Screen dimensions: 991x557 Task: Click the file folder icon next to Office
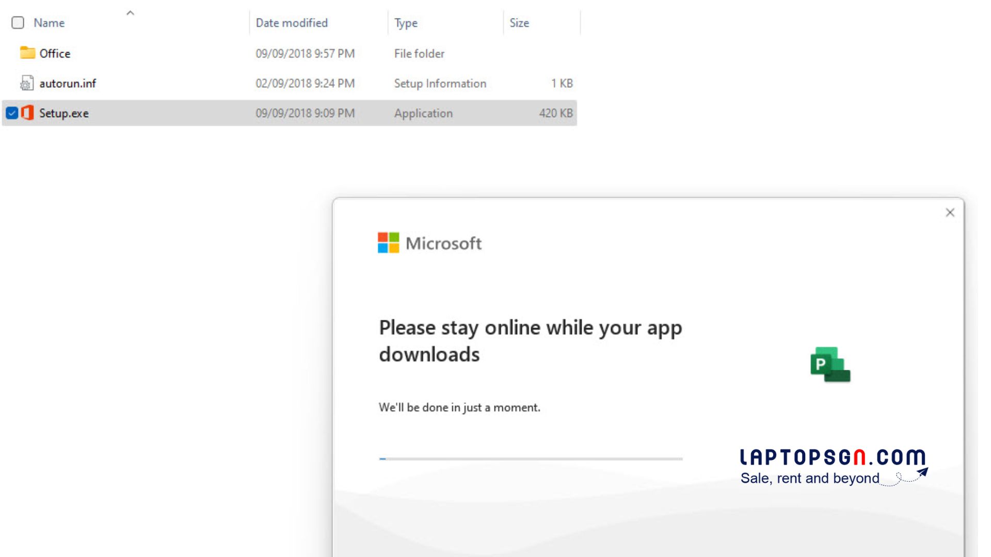(x=28, y=53)
